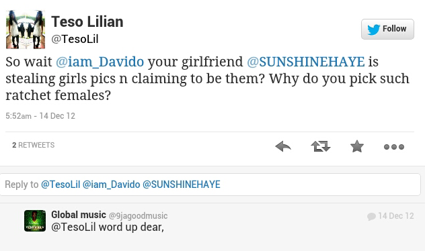Click the conversation bubble icon beside 14 Dec 12
425x251 pixels.
coord(371,216)
